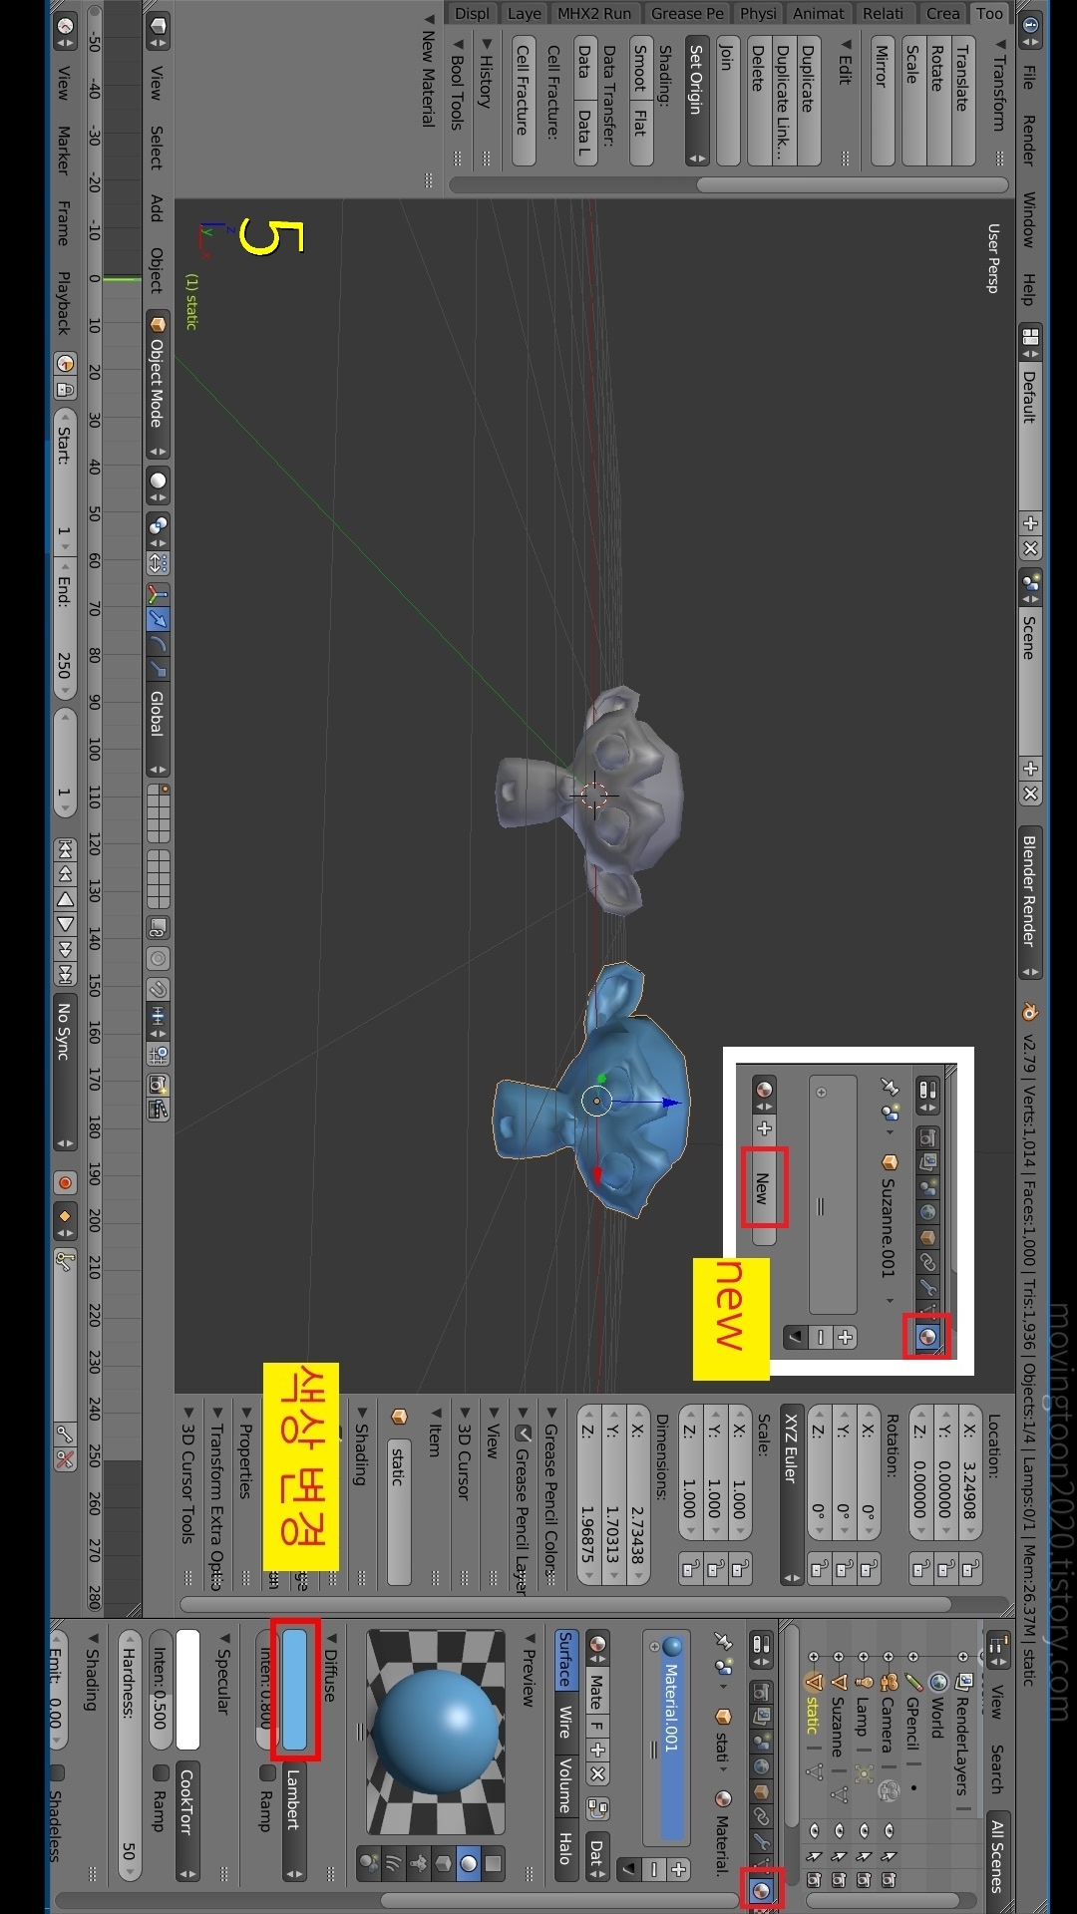Click the OpenGL render image camera icon
Screen dimensions: 1077x1914
point(158,1083)
